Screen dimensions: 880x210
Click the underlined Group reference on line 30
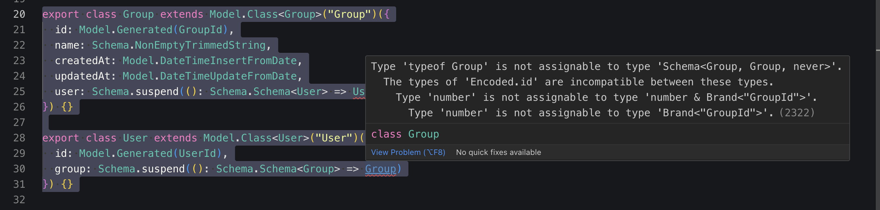tap(380, 169)
